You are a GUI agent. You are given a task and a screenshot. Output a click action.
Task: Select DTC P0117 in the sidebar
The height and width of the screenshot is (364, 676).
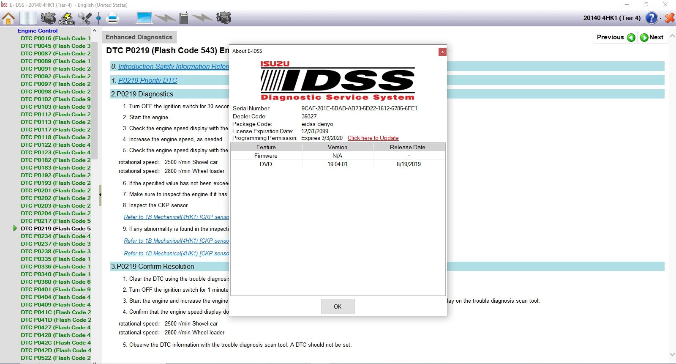tap(56, 129)
